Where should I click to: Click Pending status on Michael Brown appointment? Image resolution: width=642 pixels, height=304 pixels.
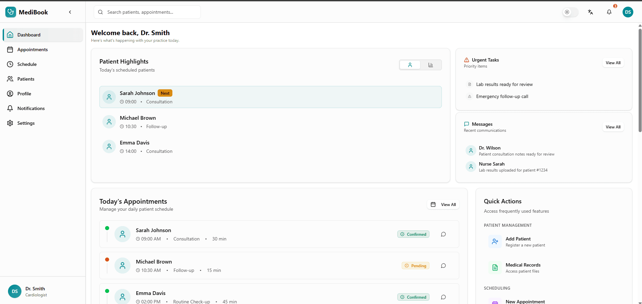(x=415, y=266)
